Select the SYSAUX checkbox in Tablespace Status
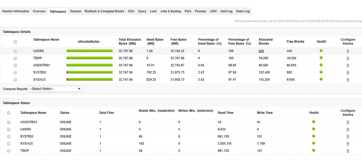362x162 pixels. (x=9, y=144)
